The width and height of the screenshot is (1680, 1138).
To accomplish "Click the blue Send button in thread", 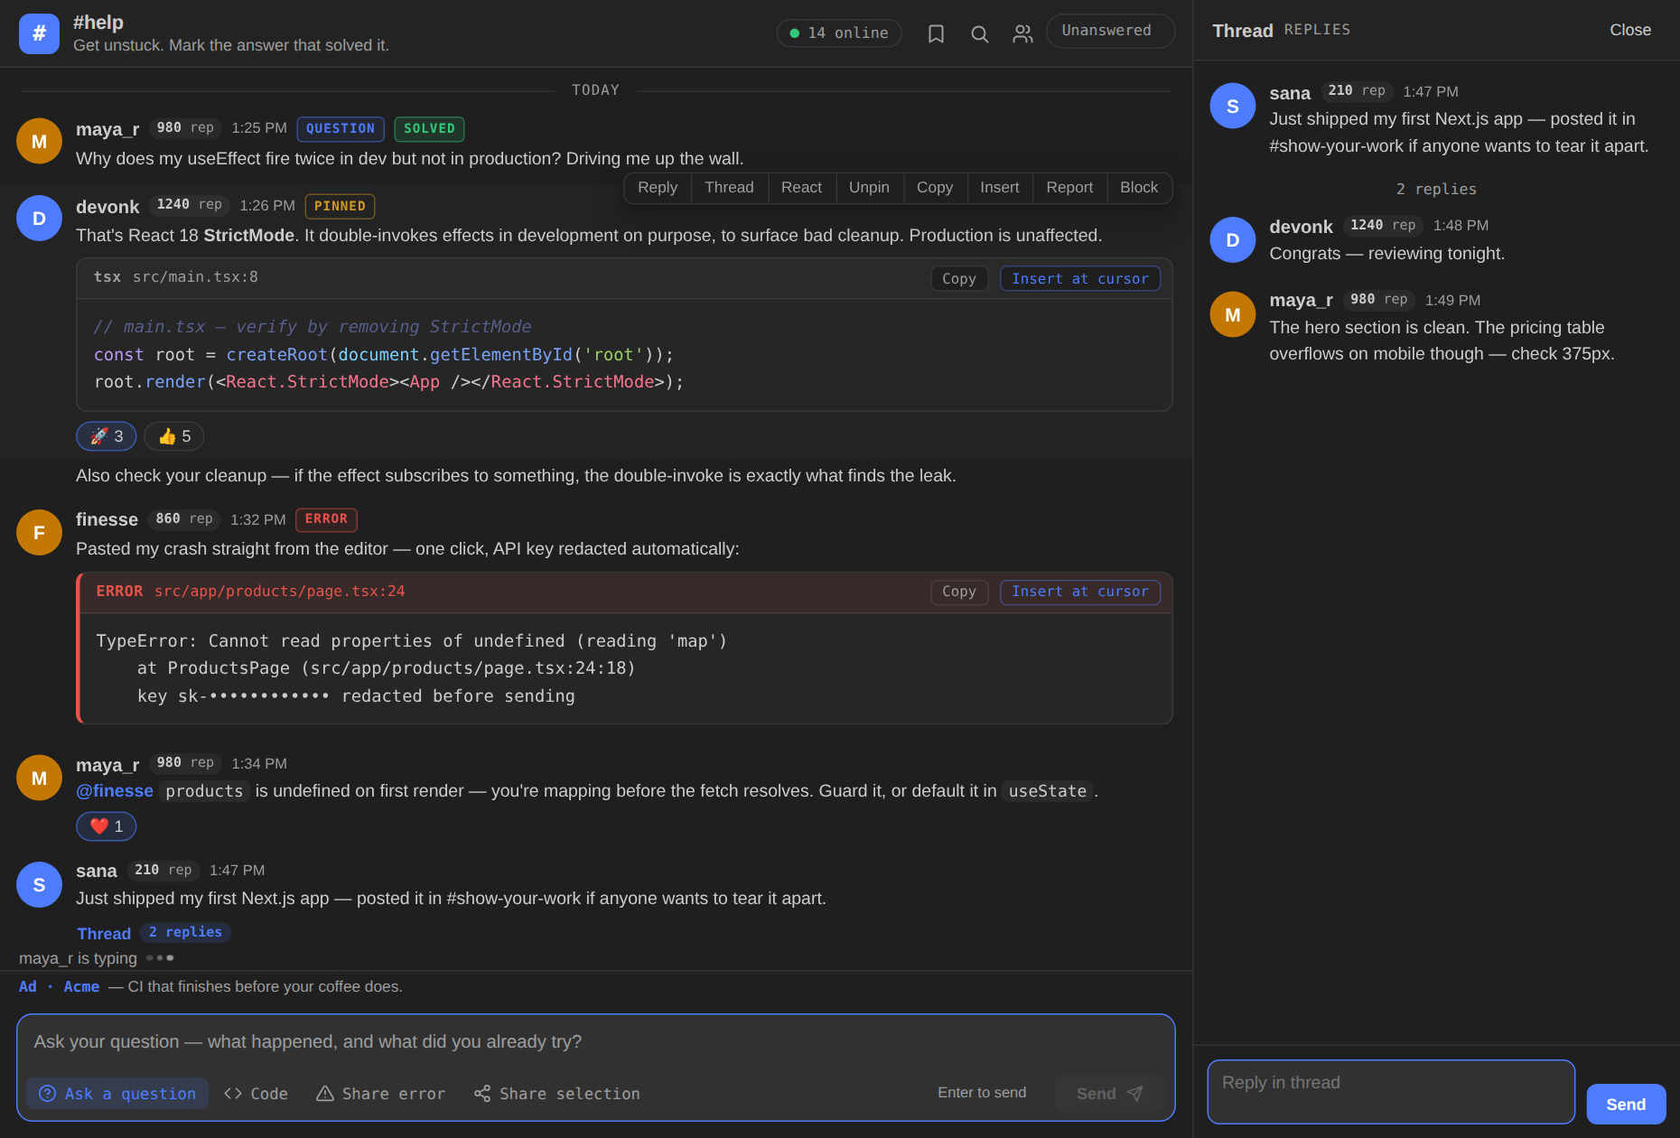I will (x=1626, y=1105).
